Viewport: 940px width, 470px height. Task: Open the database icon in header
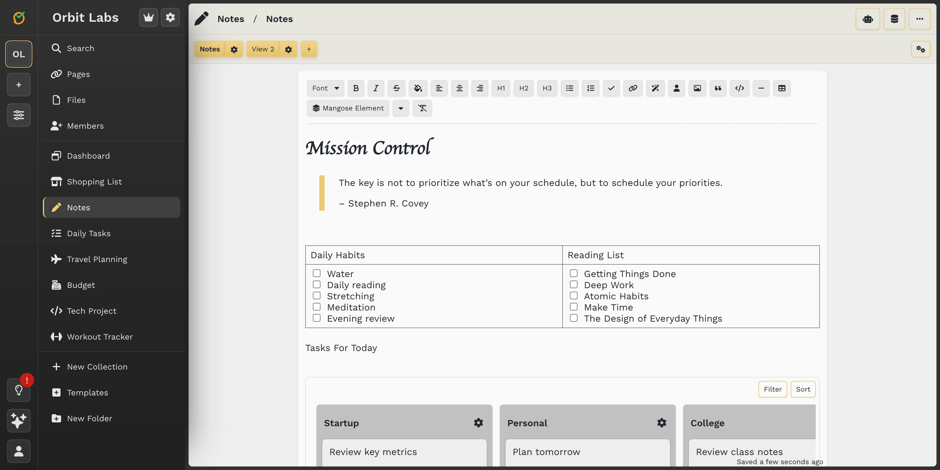(x=894, y=19)
